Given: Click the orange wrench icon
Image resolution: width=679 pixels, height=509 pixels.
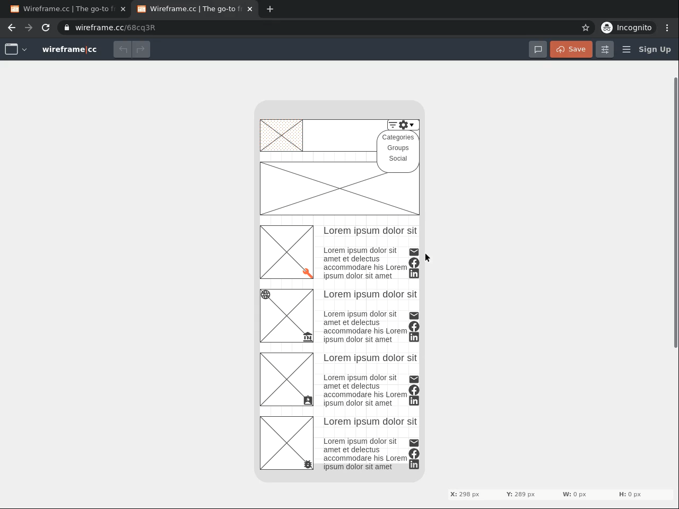Looking at the screenshot, I should click(x=308, y=273).
